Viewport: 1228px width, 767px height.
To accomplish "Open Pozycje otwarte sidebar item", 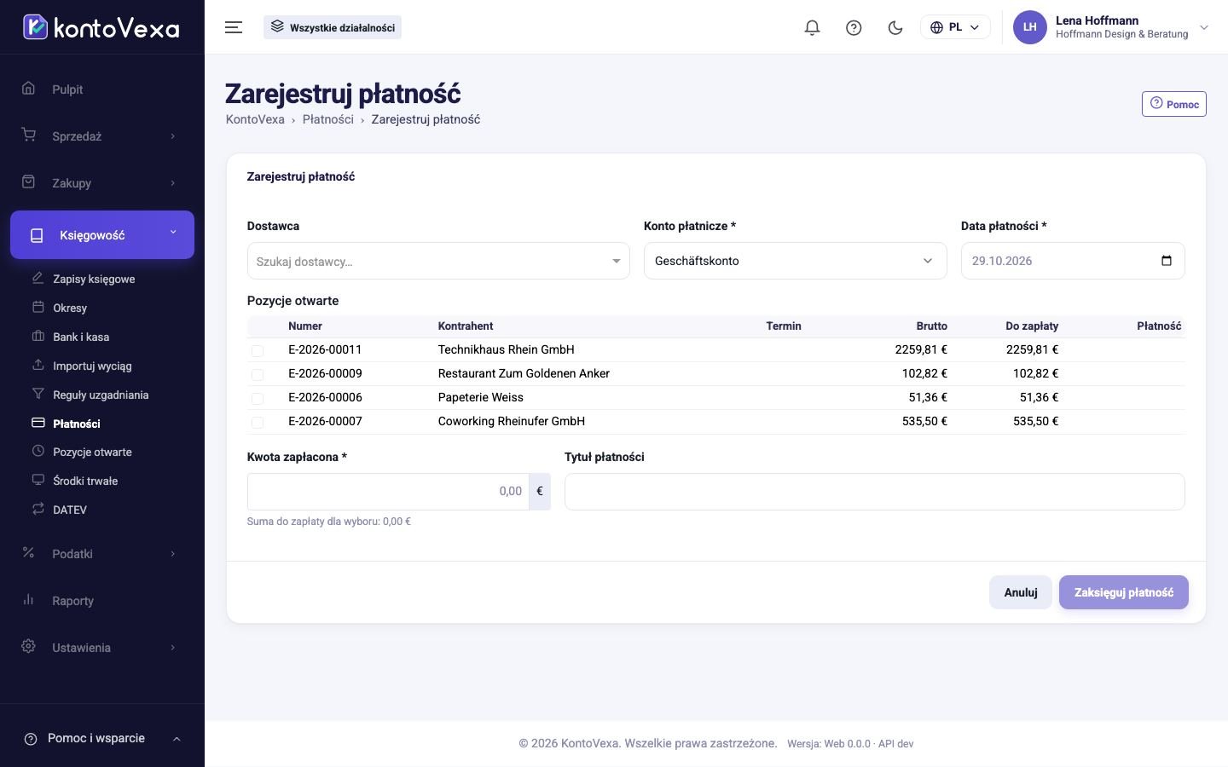I will point(92,452).
